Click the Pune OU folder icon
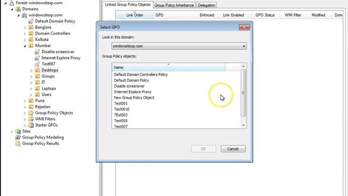The height and width of the screenshot is (196, 348). (x=31, y=101)
